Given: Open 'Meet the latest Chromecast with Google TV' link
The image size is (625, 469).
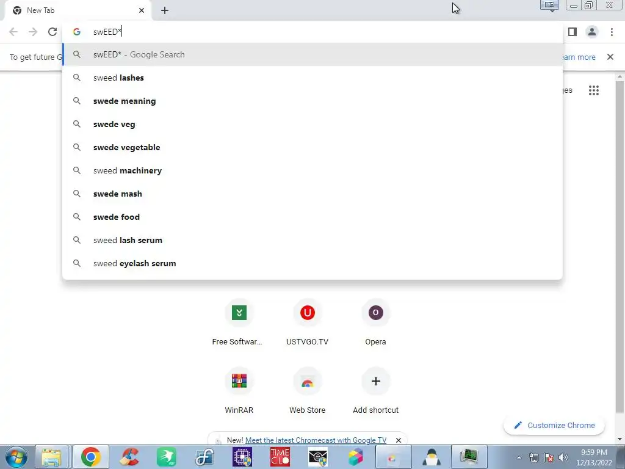Looking at the screenshot, I should pos(316,440).
